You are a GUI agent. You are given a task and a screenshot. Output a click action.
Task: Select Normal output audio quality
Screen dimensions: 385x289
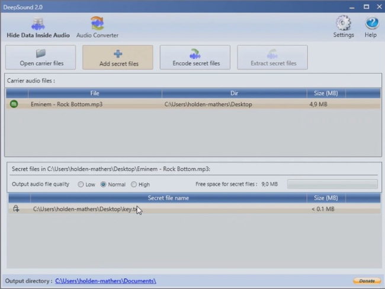pyautogui.click(x=104, y=184)
